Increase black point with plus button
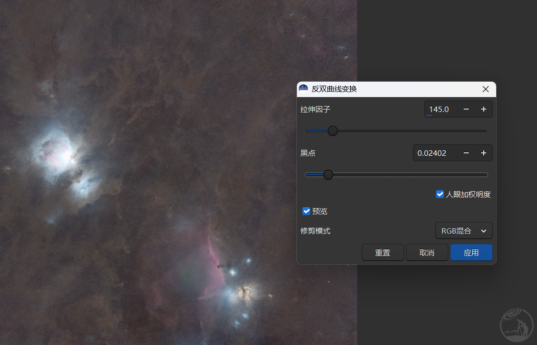The height and width of the screenshot is (345, 537). (483, 153)
